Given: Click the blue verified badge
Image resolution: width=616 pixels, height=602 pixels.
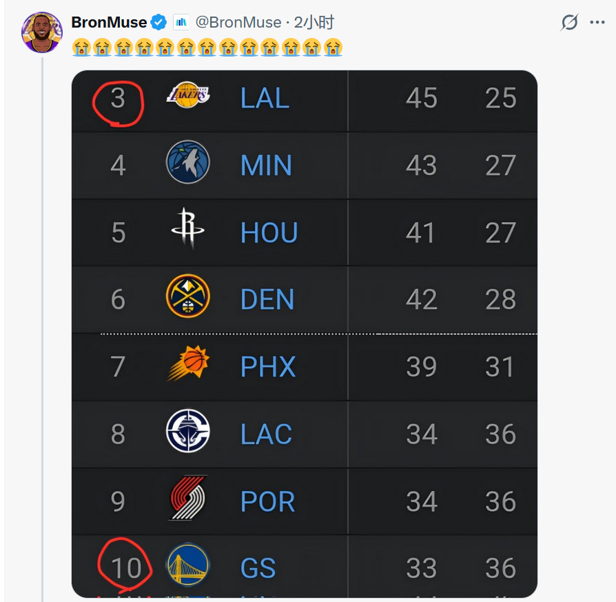Looking at the screenshot, I should click(x=159, y=22).
